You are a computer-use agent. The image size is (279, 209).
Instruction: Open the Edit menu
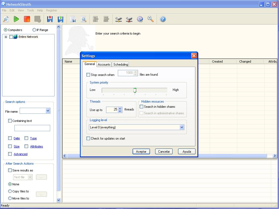pyautogui.click(x=12, y=10)
